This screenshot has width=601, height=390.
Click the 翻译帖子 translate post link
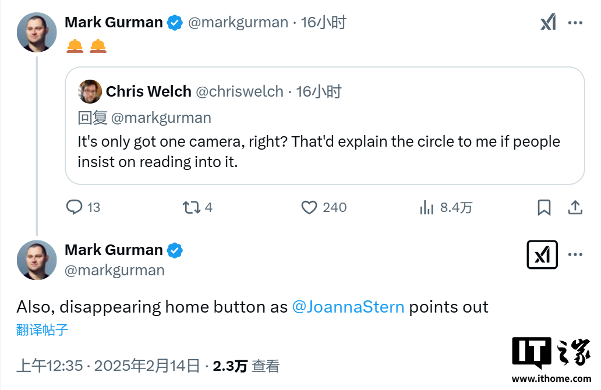coord(43,330)
